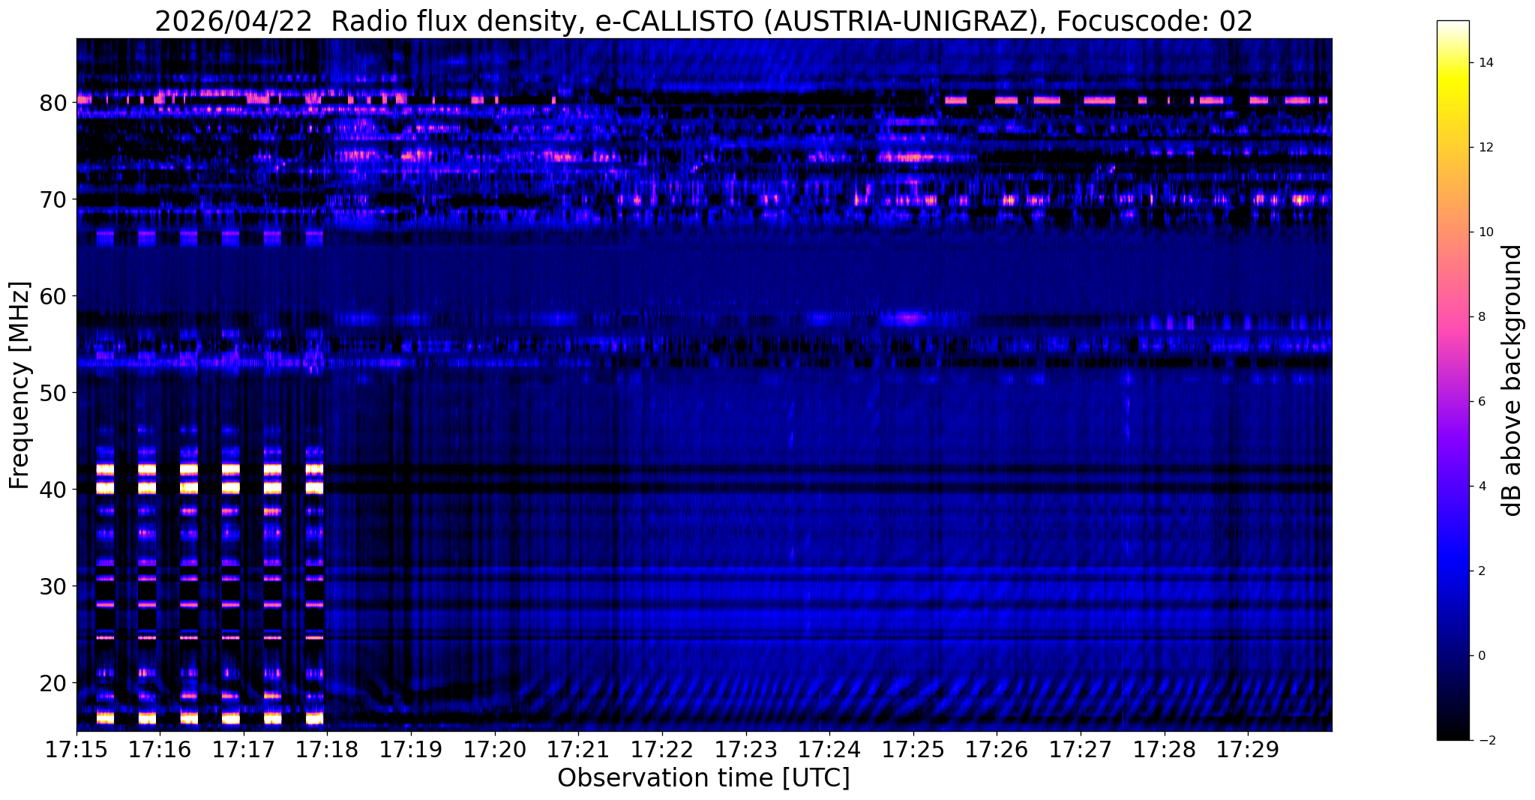Click the 'Observation time [UTC]' axis label

coord(703,778)
